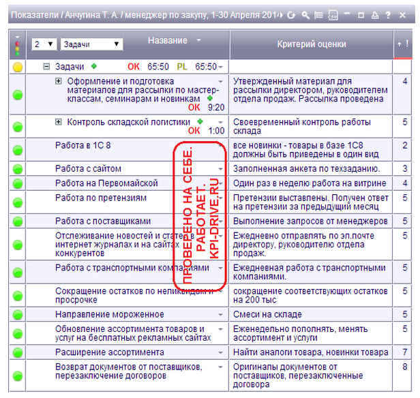
Task: Click green status dot for Расширение ассортимента
Action: point(18,352)
